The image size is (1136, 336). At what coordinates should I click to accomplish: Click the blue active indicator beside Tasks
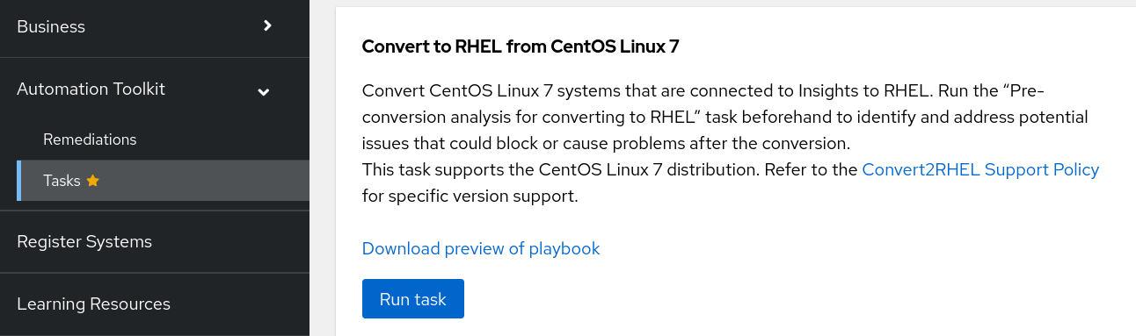tap(18, 181)
